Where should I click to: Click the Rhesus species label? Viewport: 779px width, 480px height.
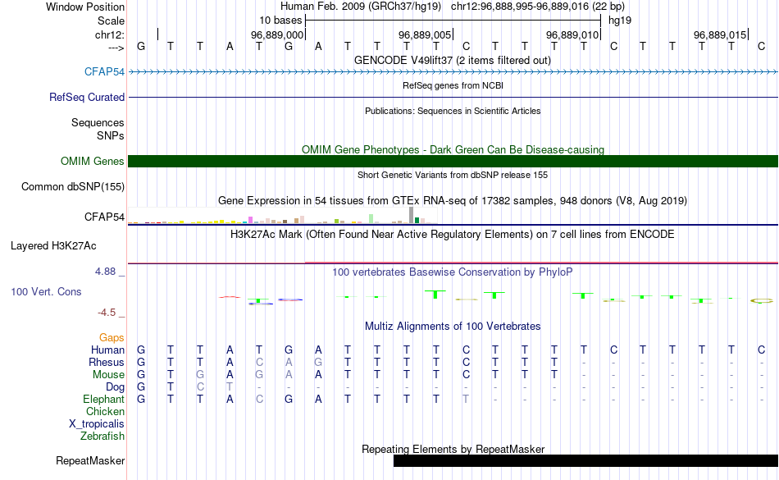point(107,362)
